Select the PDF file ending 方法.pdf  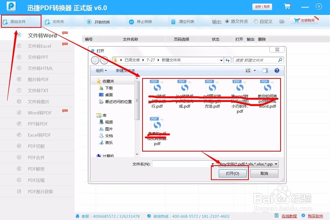click(212, 94)
